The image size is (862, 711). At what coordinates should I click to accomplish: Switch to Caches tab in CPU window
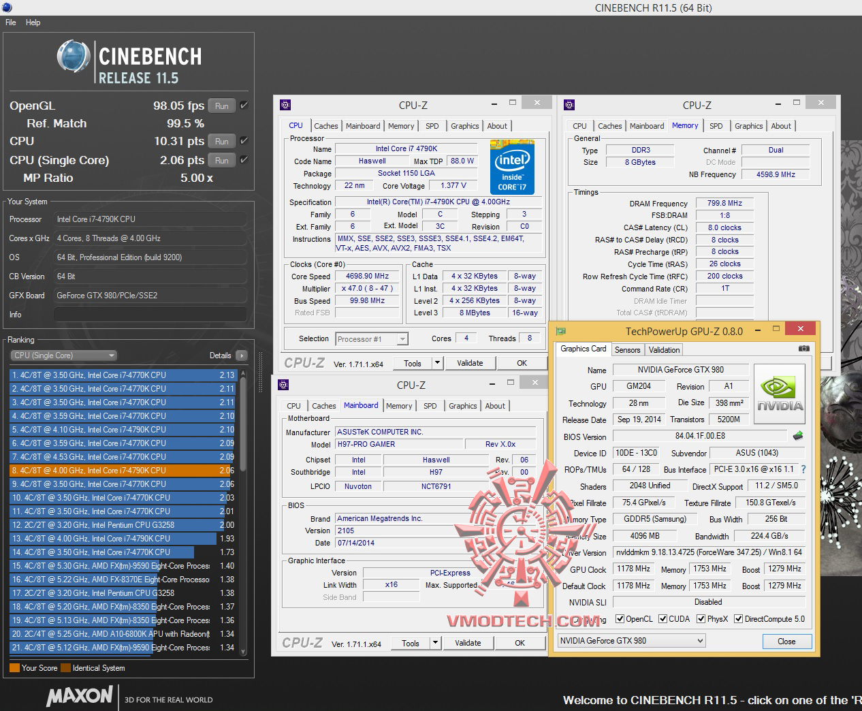(x=325, y=126)
